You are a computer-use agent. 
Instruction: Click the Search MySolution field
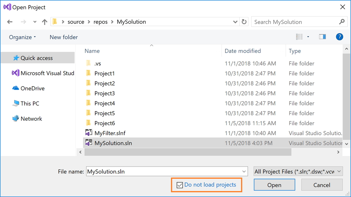coord(295,22)
